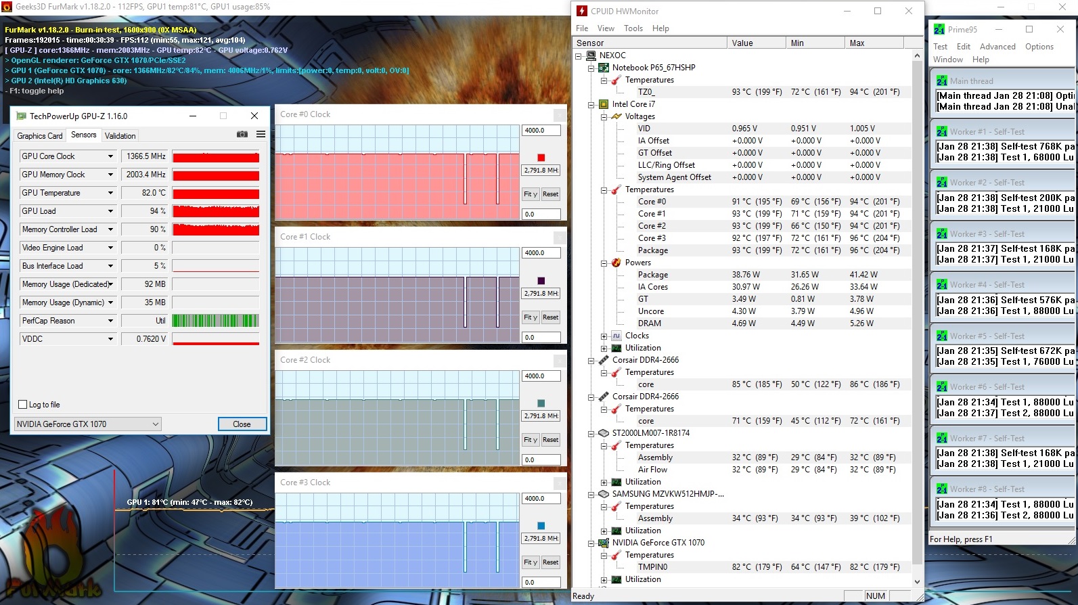Image resolution: width=1078 pixels, height=605 pixels.
Task: Reset the Core #0 Clock graph
Action: (x=551, y=194)
